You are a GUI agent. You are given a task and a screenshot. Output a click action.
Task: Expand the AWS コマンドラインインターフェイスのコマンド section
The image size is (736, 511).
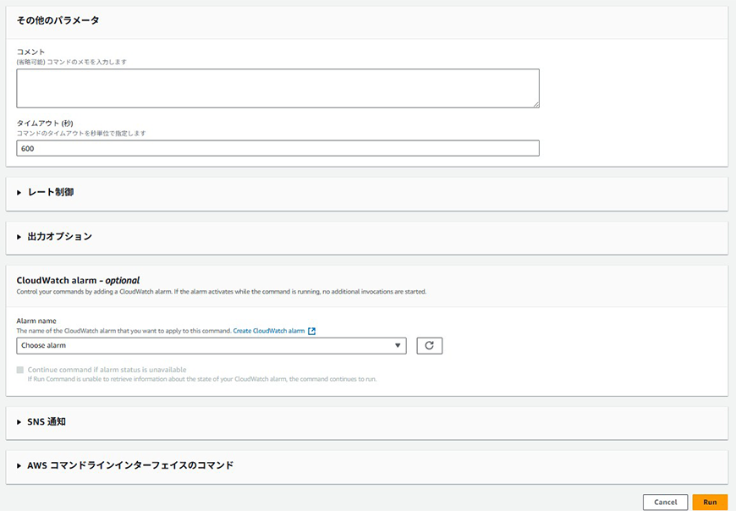(x=130, y=465)
